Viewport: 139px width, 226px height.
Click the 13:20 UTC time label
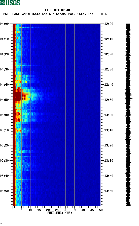109,145
